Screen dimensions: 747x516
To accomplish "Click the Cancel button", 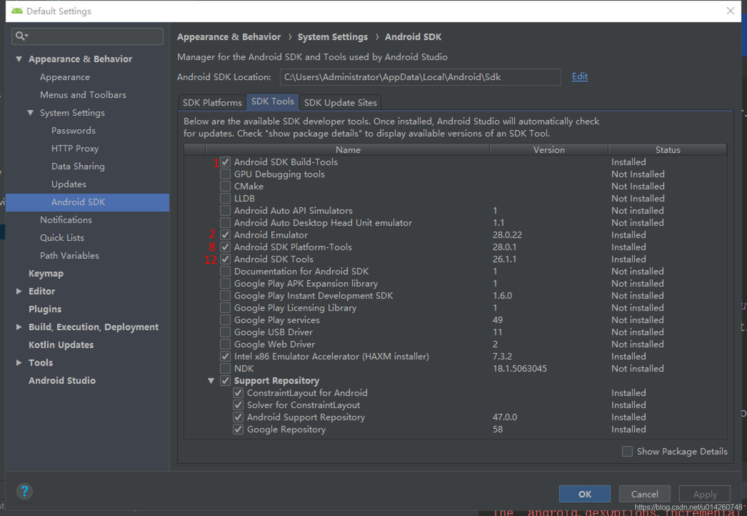I will (x=644, y=494).
